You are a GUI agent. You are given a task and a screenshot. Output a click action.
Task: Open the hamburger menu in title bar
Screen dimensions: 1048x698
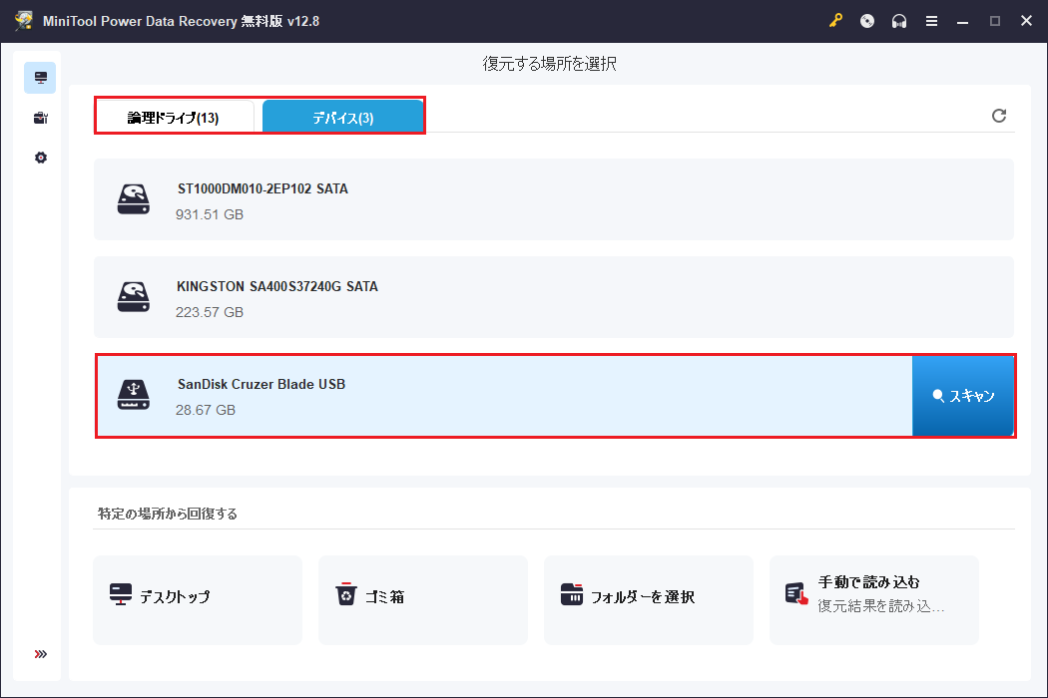(931, 20)
